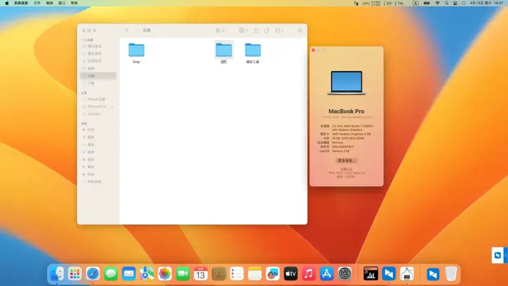
Task: Open the Apple menu
Action: click(x=7, y=3)
